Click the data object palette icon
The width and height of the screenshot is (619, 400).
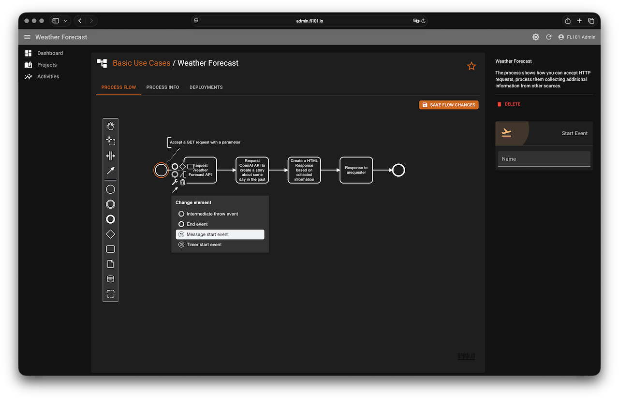click(110, 264)
